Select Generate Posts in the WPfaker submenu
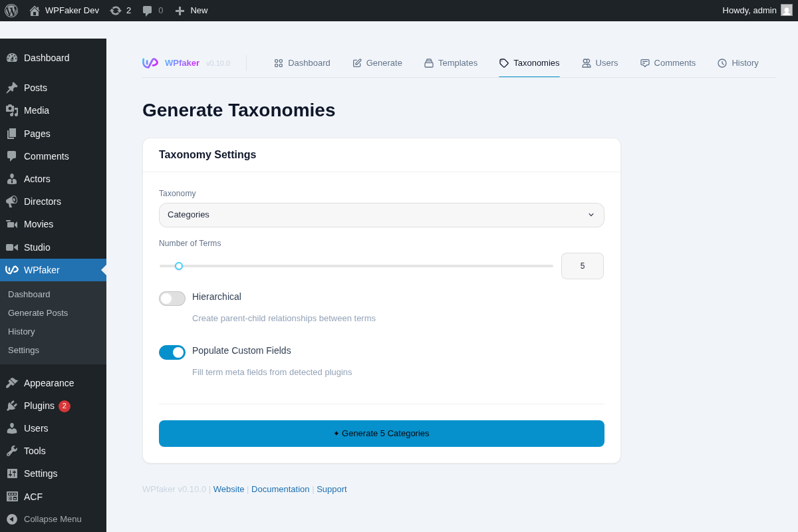 coord(38,313)
